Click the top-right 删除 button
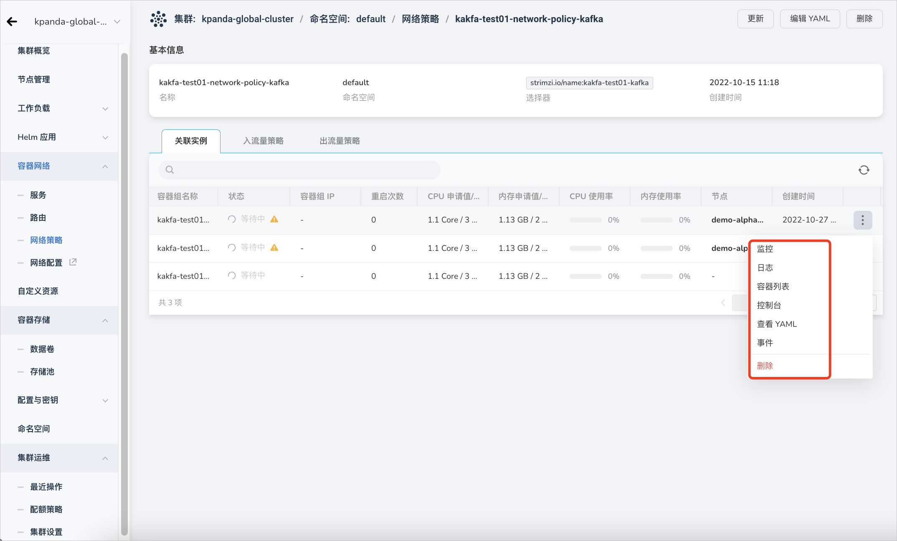Viewport: 897px width, 541px height. pos(864,19)
